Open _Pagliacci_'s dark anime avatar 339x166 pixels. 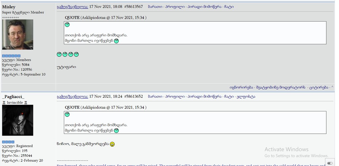click(x=18, y=120)
